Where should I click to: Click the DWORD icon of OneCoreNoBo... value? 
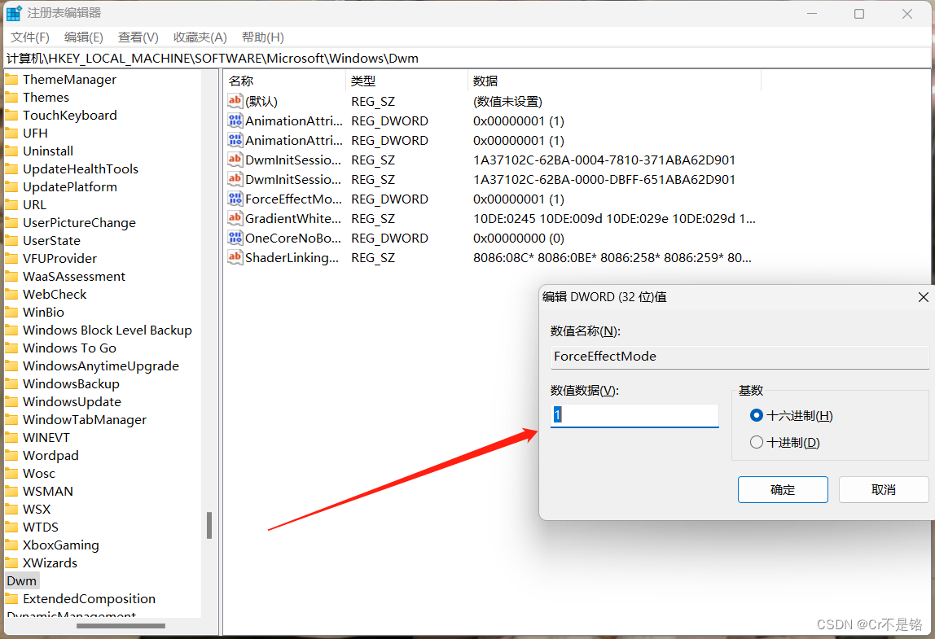coord(235,238)
